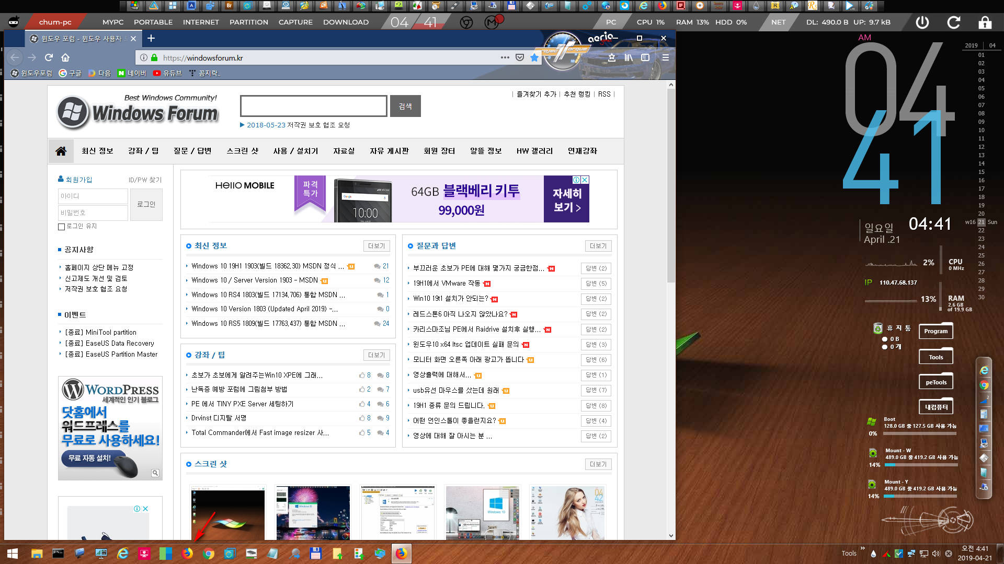Expand 스크린 샷 with 더보기

click(x=598, y=464)
